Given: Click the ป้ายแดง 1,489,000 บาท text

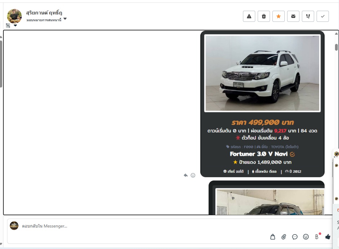Looking at the screenshot, I should point(265,162).
